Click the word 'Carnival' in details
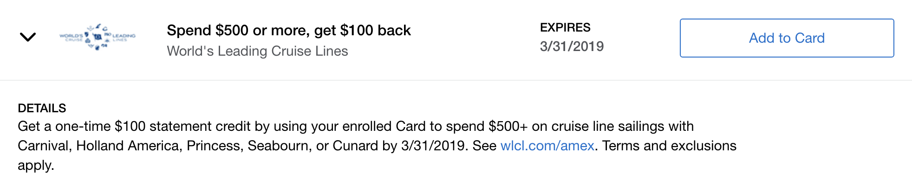The width and height of the screenshot is (912, 193). click(43, 146)
